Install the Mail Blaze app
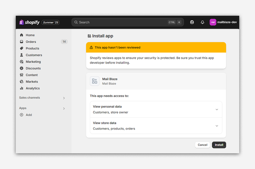Viewport: 255px width, 169px height. (x=219, y=145)
